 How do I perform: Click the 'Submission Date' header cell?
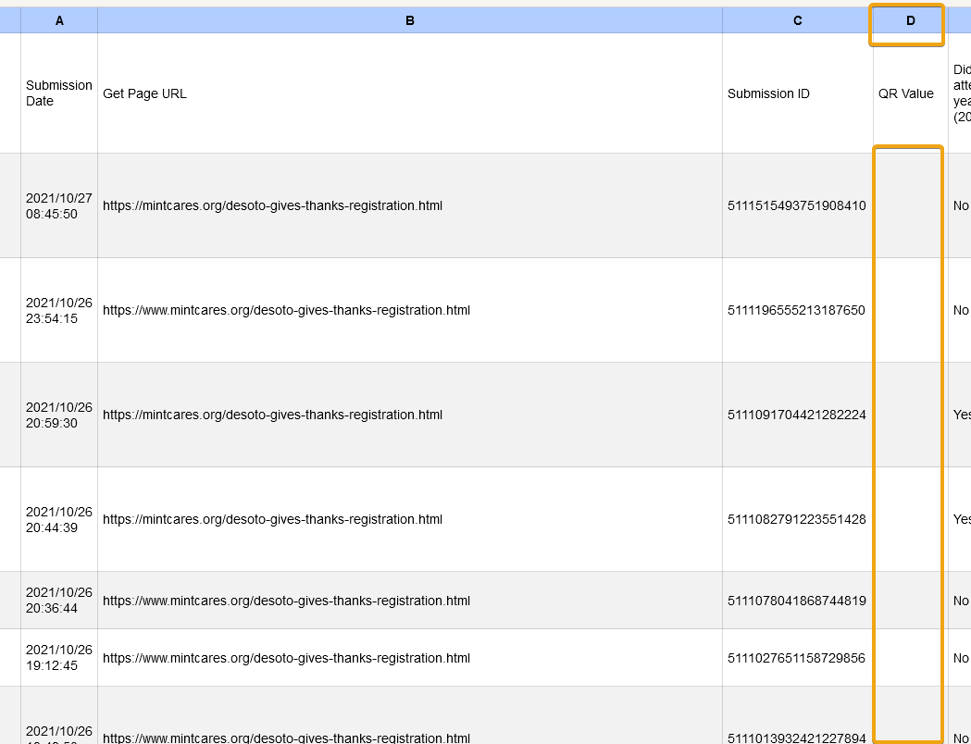coord(59,93)
